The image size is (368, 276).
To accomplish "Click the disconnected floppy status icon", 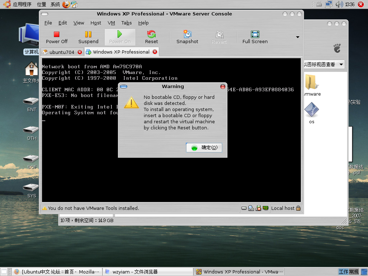I will coord(258,208).
